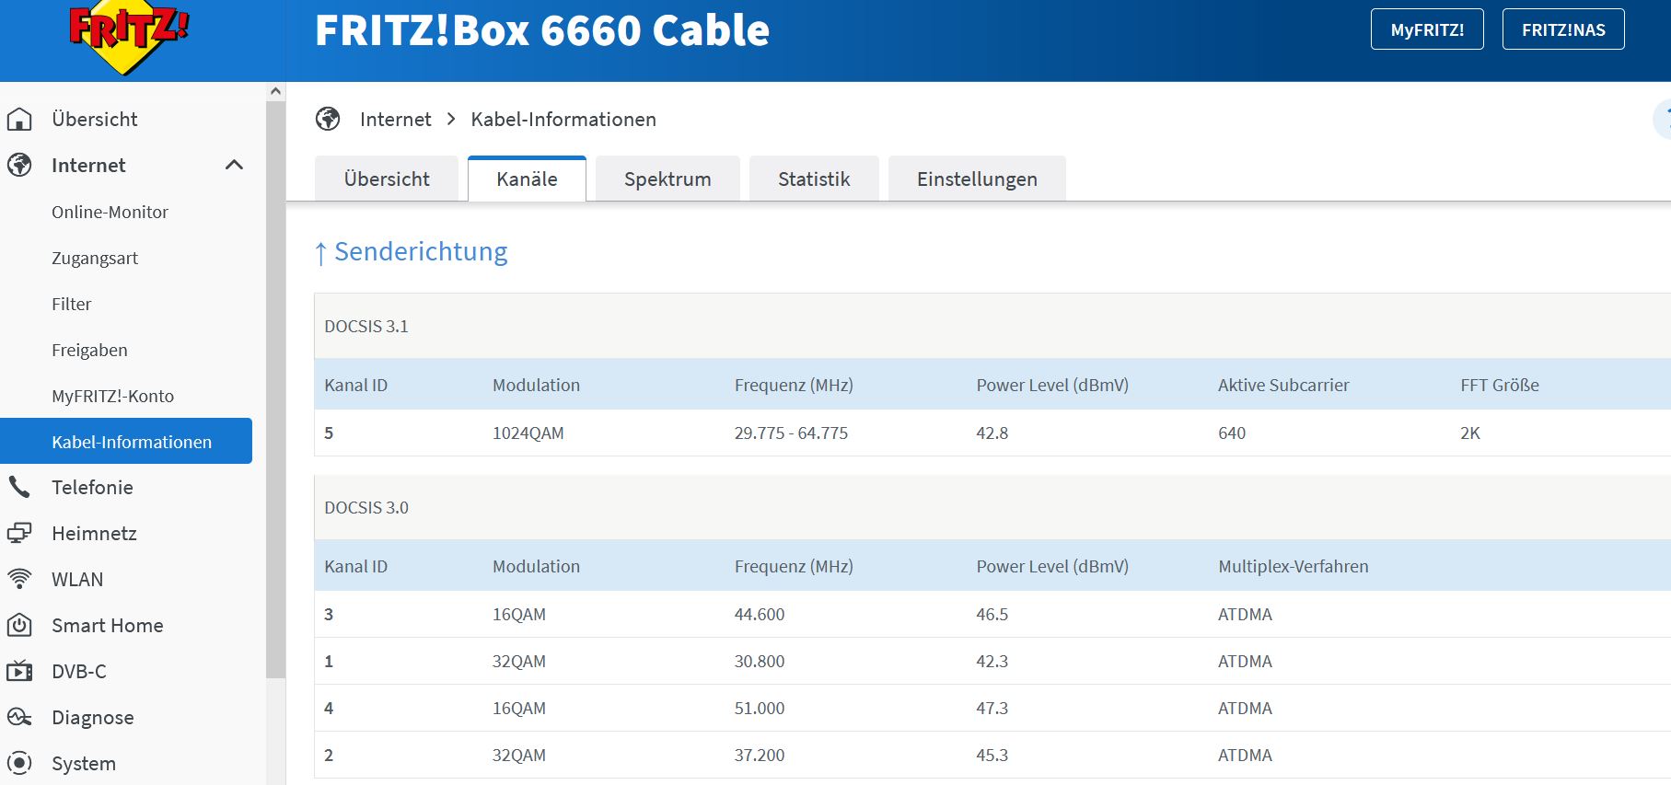Click the house icon beside Übersicht
Image resolution: width=1671 pixels, height=785 pixels.
[x=19, y=120]
